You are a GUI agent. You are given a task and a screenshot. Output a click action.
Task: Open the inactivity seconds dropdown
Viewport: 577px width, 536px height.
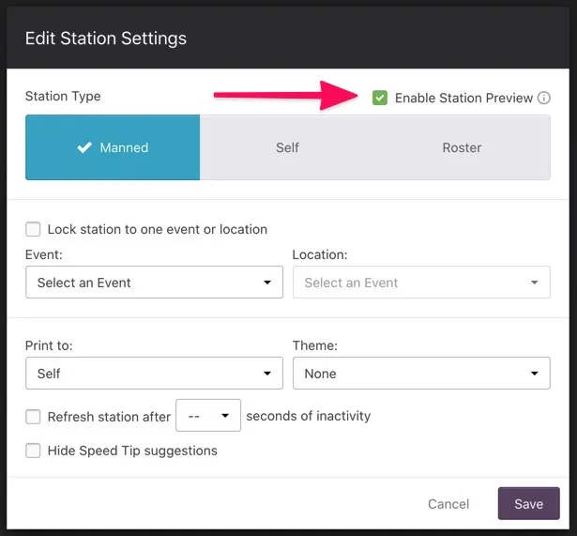point(208,416)
